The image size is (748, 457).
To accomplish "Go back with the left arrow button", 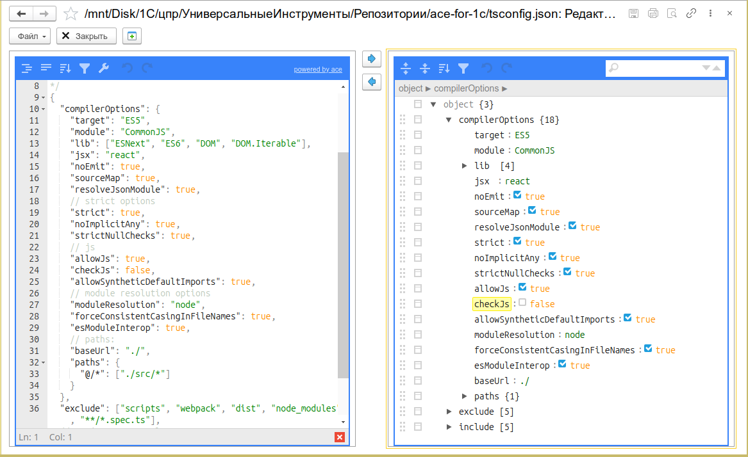I will pyautogui.click(x=21, y=13).
